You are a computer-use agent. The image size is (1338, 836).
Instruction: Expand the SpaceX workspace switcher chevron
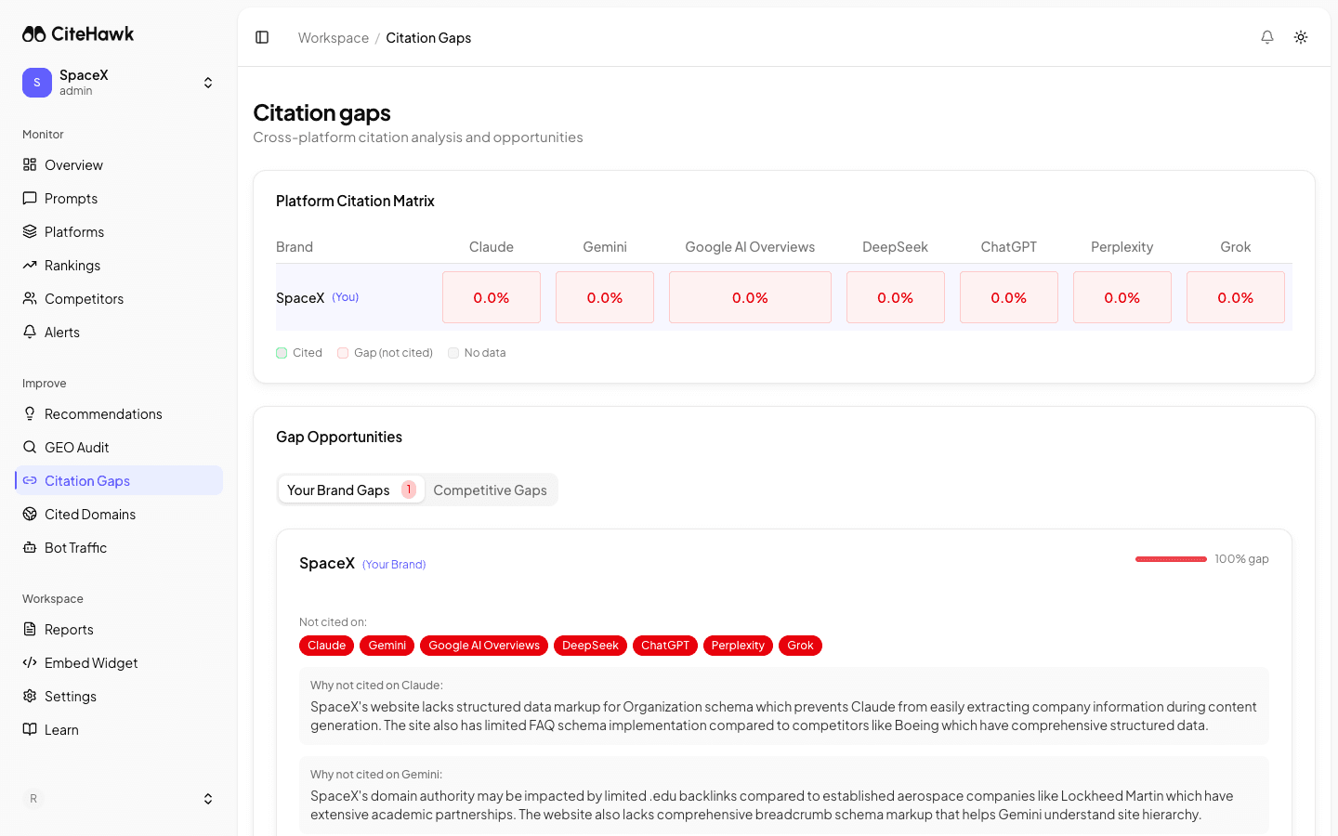(208, 83)
